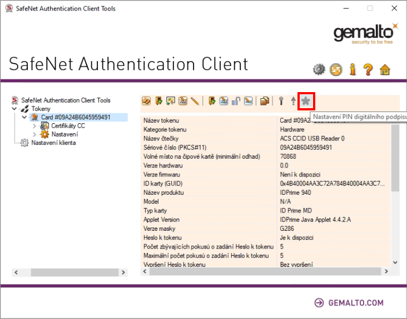Click the Log On to Token door icon

(158, 101)
